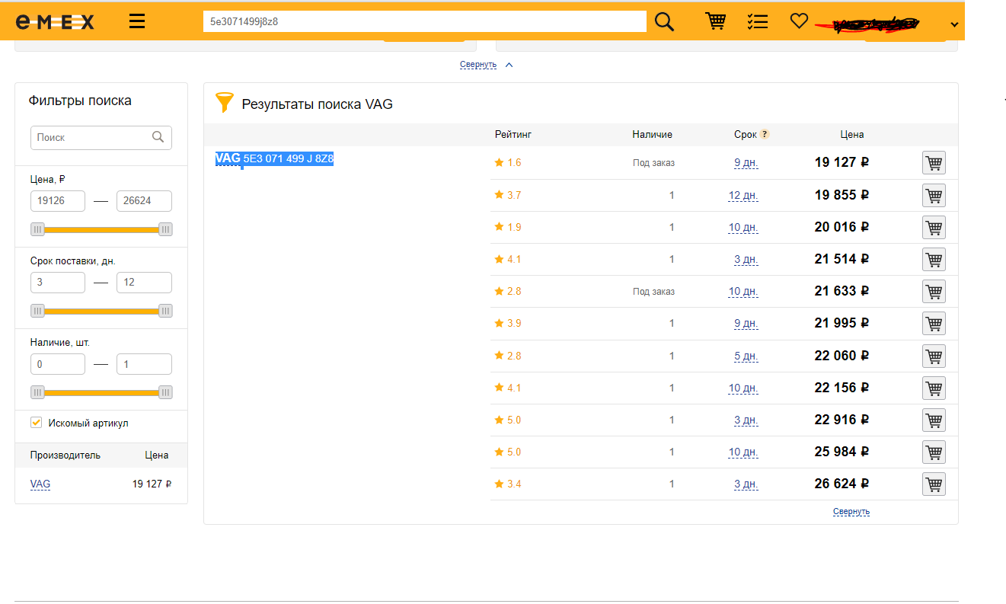Open delivery term of 26 624 ₽ offer
The image size is (1006, 604).
746,484
